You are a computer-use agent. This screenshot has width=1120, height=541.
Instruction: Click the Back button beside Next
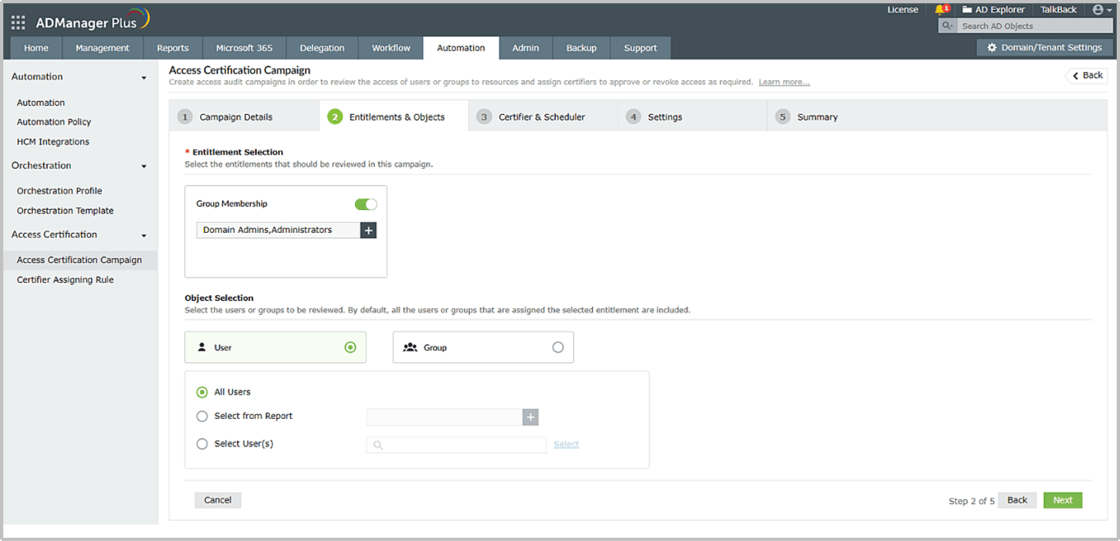click(1017, 500)
